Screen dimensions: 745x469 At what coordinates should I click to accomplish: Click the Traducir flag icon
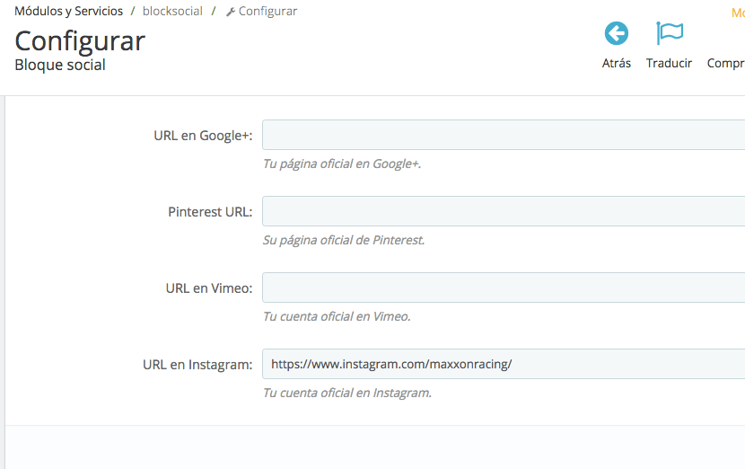(670, 33)
